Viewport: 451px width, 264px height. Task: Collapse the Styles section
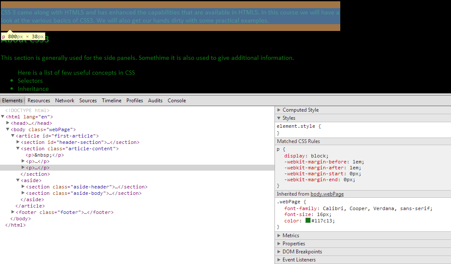[x=278, y=118]
